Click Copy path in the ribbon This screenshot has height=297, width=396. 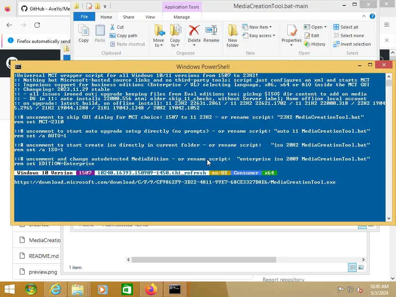[123, 36]
